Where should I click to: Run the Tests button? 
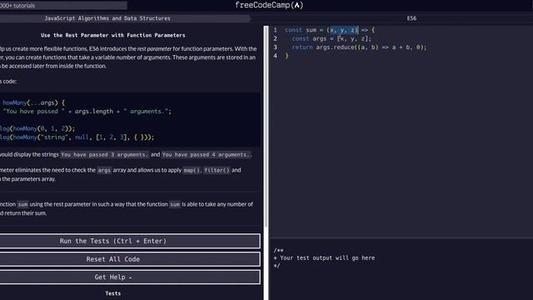click(130, 241)
